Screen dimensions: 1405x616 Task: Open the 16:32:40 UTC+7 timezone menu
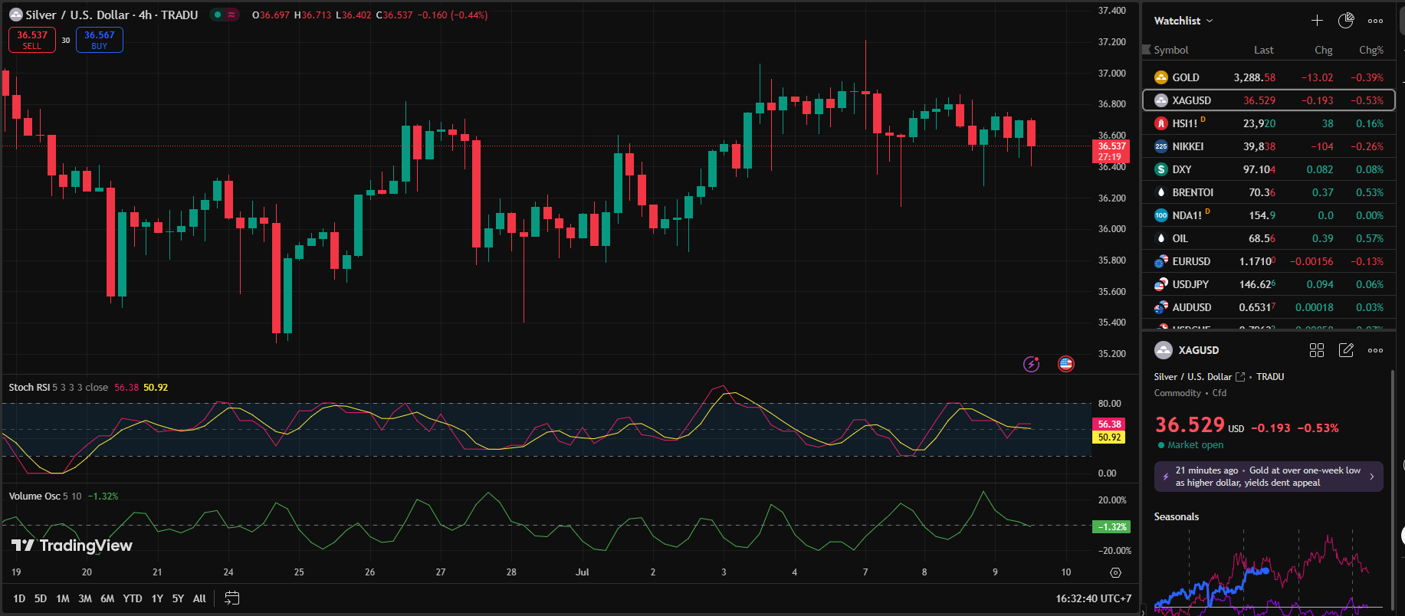pyautogui.click(x=1093, y=598)
